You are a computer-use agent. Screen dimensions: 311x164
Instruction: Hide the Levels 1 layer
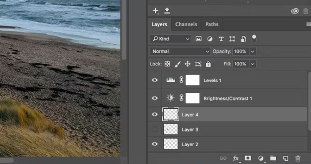click(x=155, y=80)
